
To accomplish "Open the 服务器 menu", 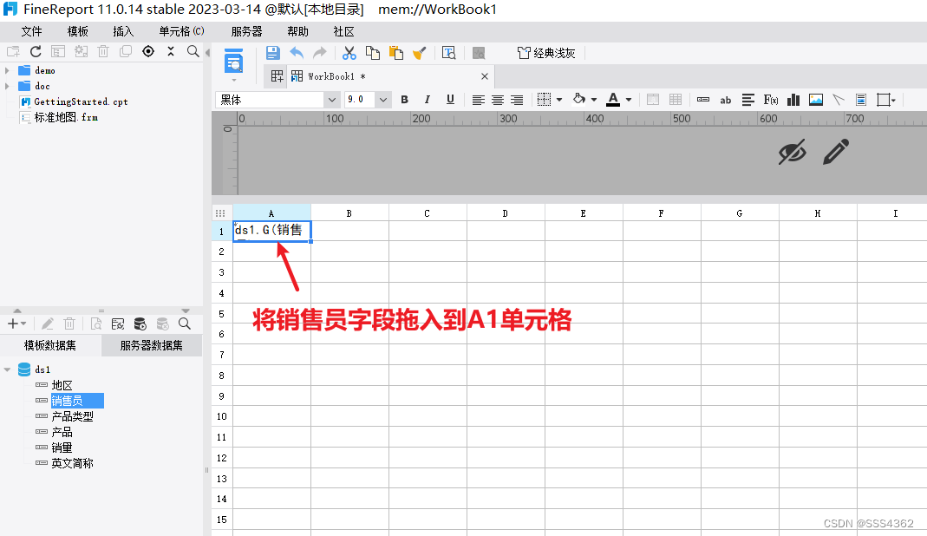I will (x=246, y=31).
